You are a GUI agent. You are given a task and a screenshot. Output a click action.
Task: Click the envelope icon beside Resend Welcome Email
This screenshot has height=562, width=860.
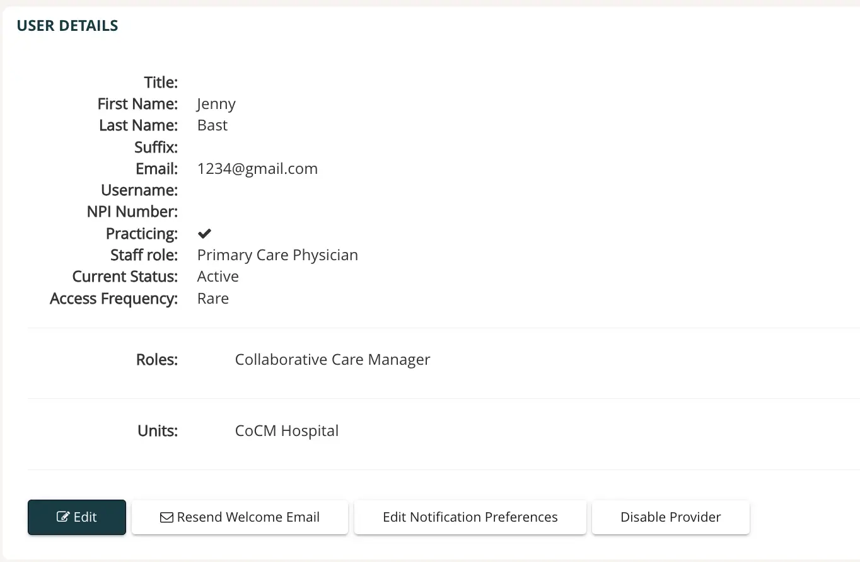166,517
